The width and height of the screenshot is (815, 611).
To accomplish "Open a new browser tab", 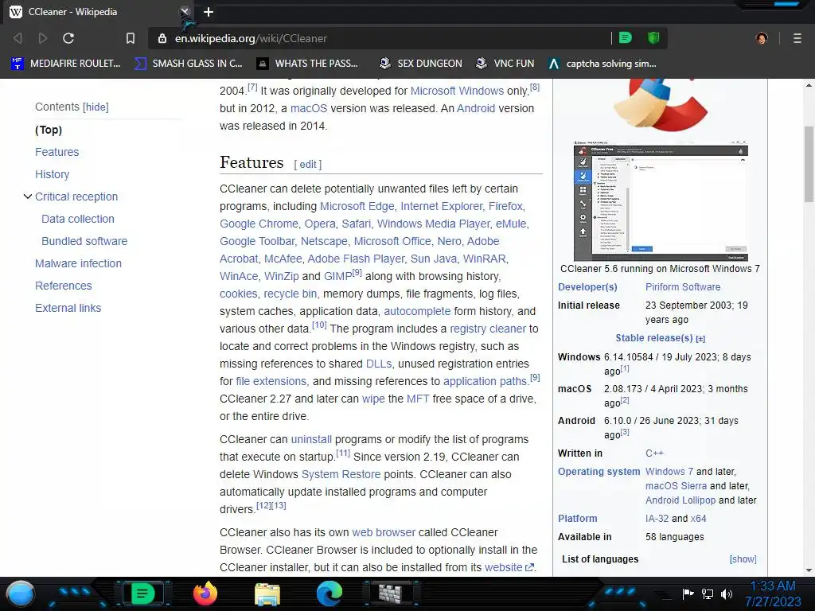I will 209,12.
